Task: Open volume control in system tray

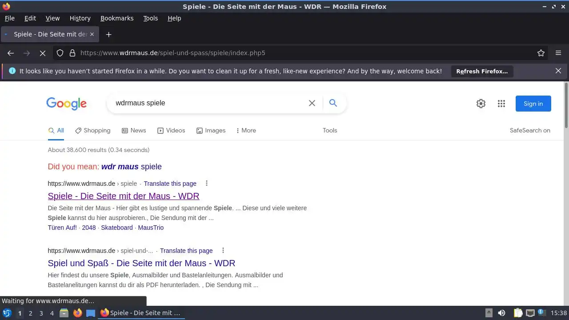Action: 501,313
